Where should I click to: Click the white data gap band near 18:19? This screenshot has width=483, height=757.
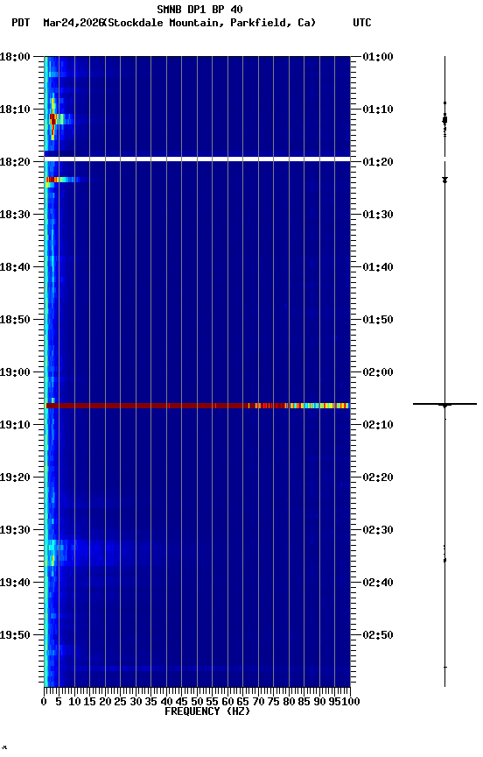point(197,159)
